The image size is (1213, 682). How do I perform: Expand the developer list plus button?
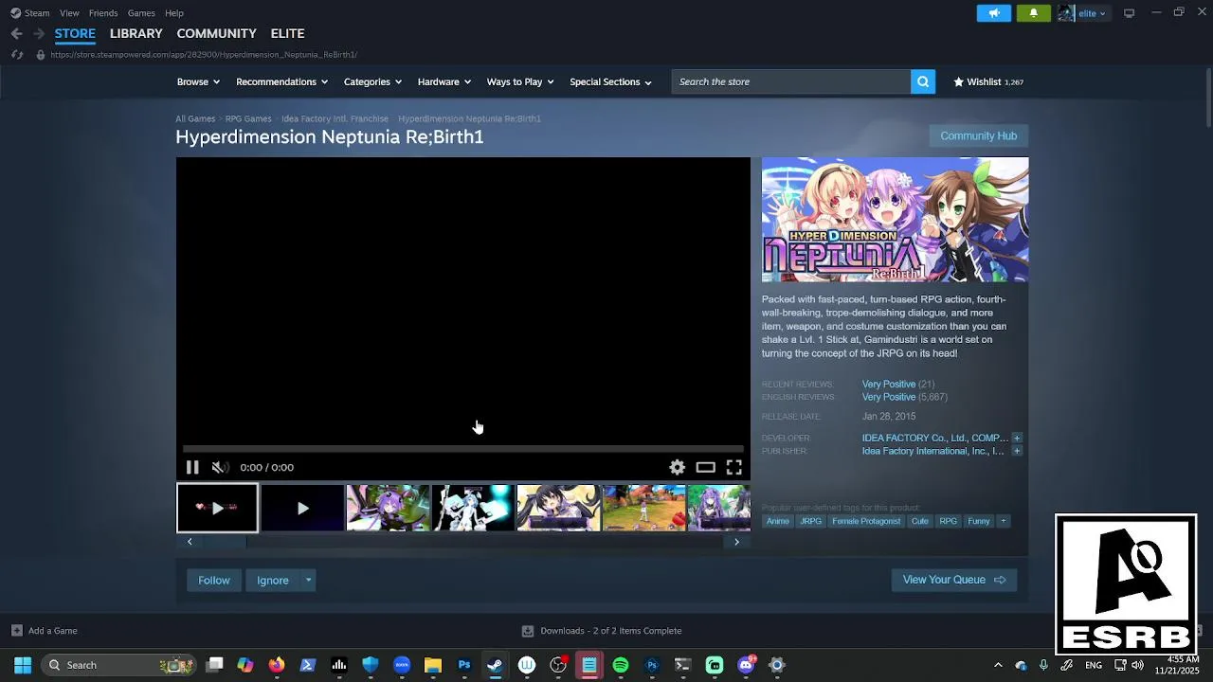[x=1017, y=438]
